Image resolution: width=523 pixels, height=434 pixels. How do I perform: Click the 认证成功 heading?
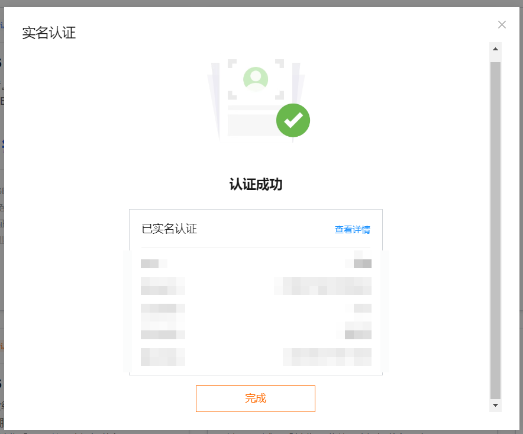coord(256,184)
